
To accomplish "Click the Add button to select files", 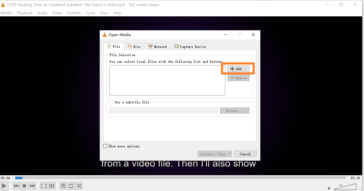I will [238, 69].
